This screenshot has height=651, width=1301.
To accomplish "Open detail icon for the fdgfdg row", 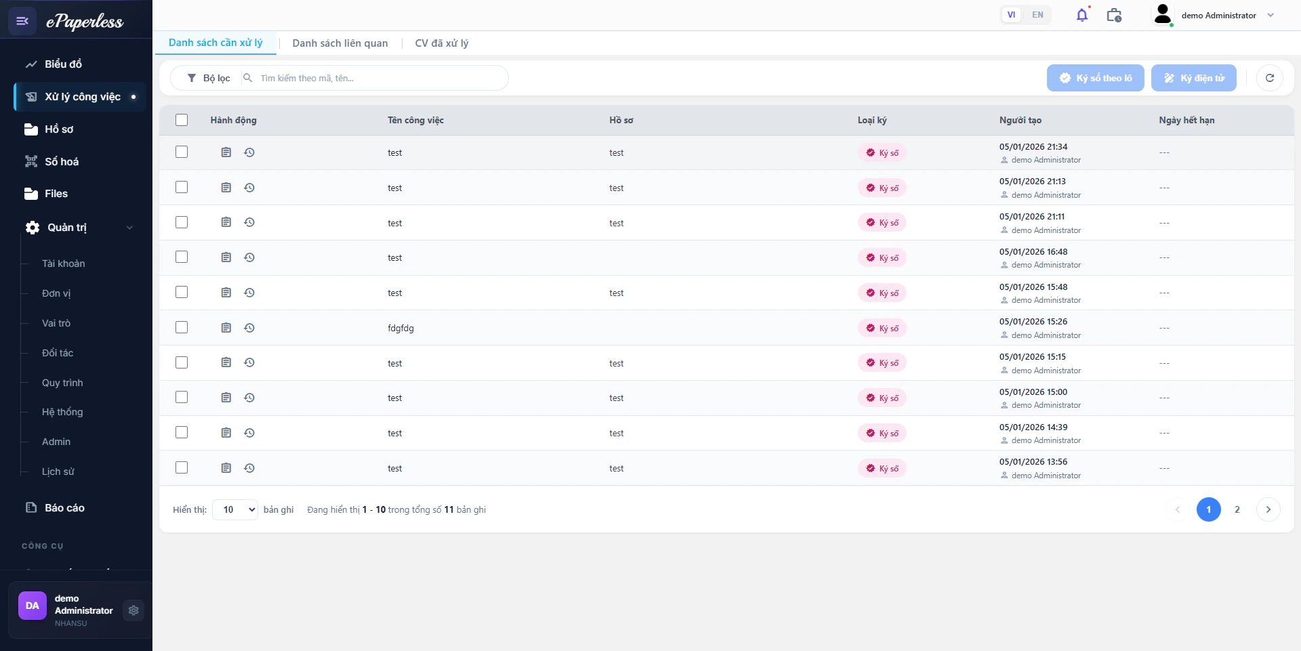I will [x=226, y=328].
